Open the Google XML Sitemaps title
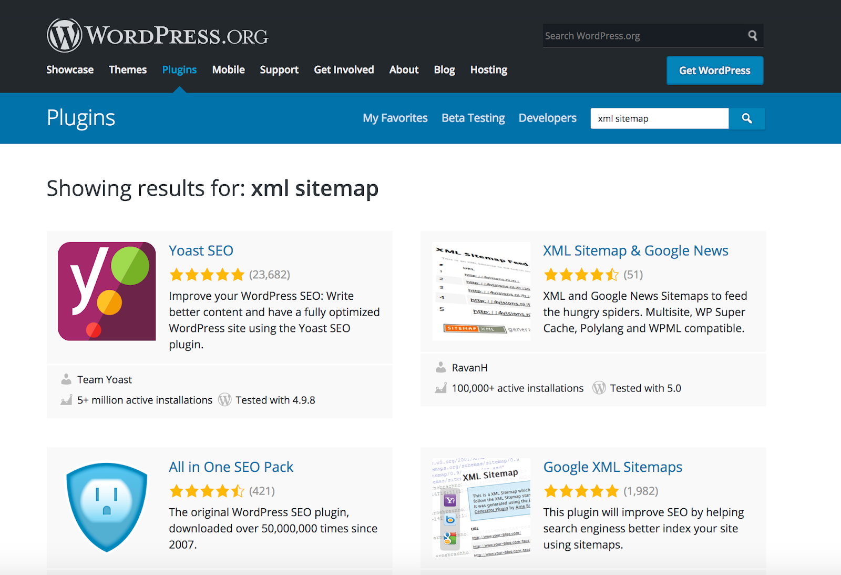Image resolution: width=841 pixels, height=575 pixels. click(x=613, y=467)
